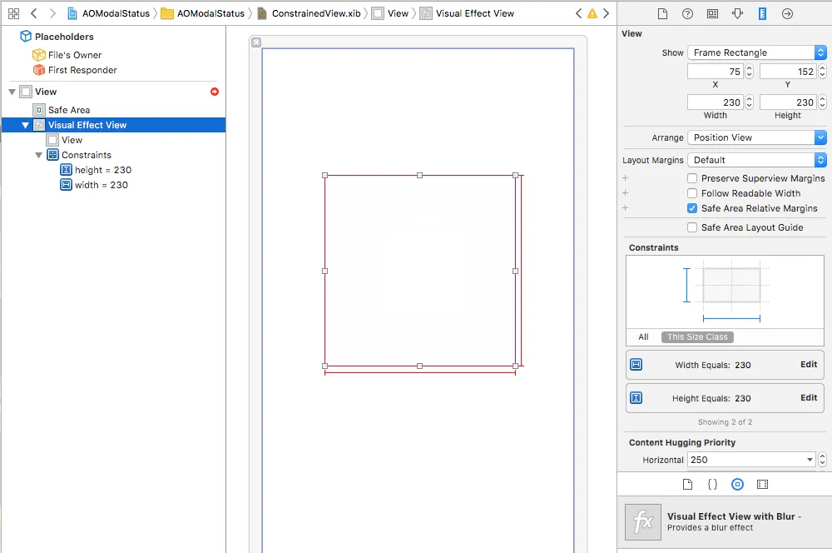832x553 pixels.
Task: Open the related items grid menu
Action: tap(14, 13)
